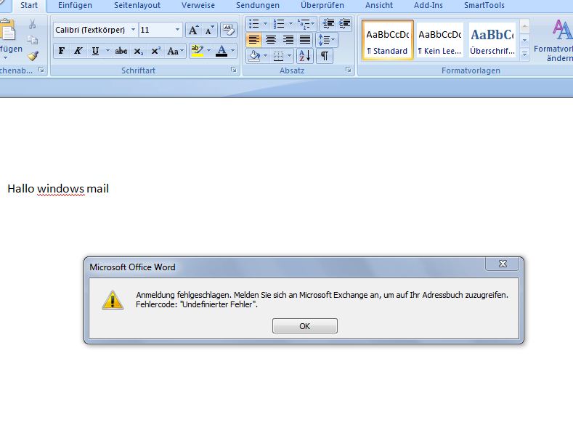This screenshot has height=446, width=573.
Task: Open the Absatz dialog launcher
Action: point(349,70)
